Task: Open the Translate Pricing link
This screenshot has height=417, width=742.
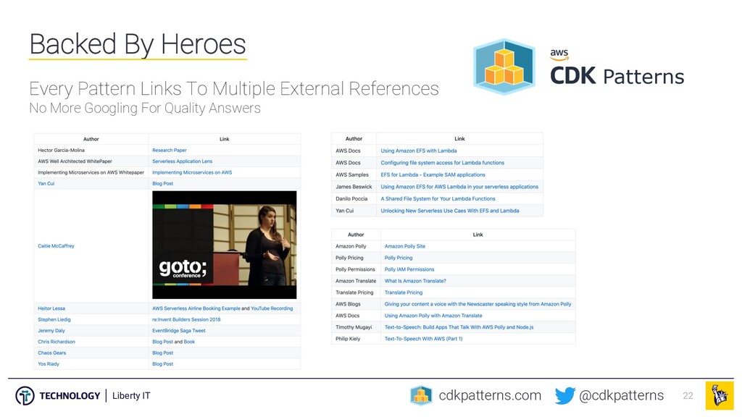Action: 404,292
